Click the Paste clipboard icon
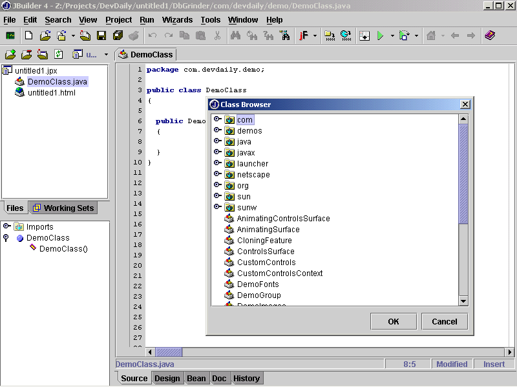Screen dimensions: 517x387 pyautogui.click(x=200, y=35)
